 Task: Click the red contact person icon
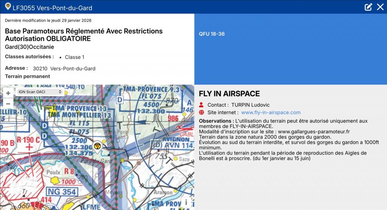coord(201,105)
